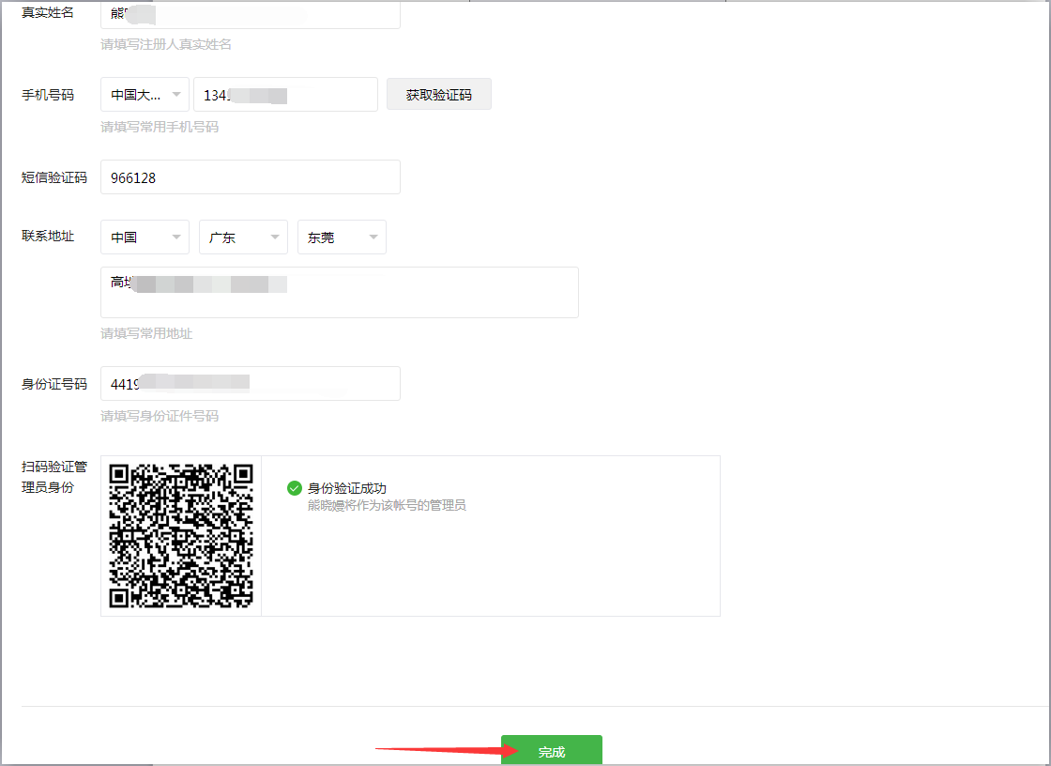Click the 扫码验证管理员身份 label

tap(54, 477)
